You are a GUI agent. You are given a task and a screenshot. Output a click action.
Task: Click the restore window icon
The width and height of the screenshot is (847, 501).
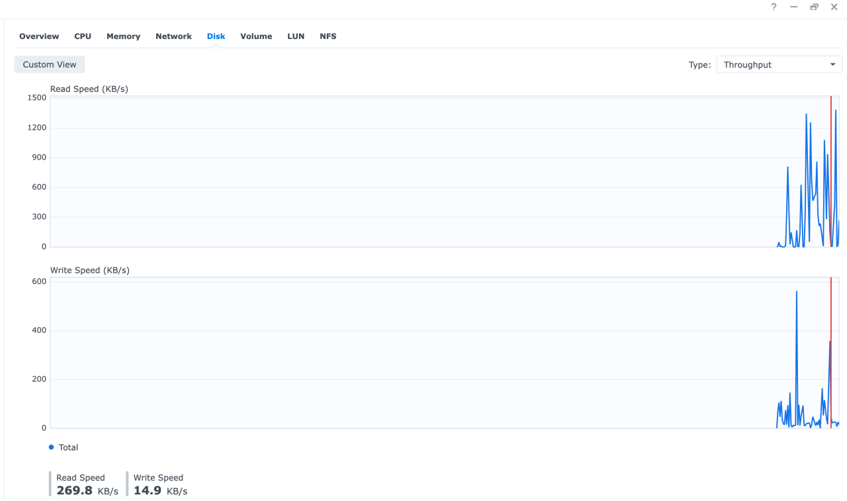(x=814, y=7)
